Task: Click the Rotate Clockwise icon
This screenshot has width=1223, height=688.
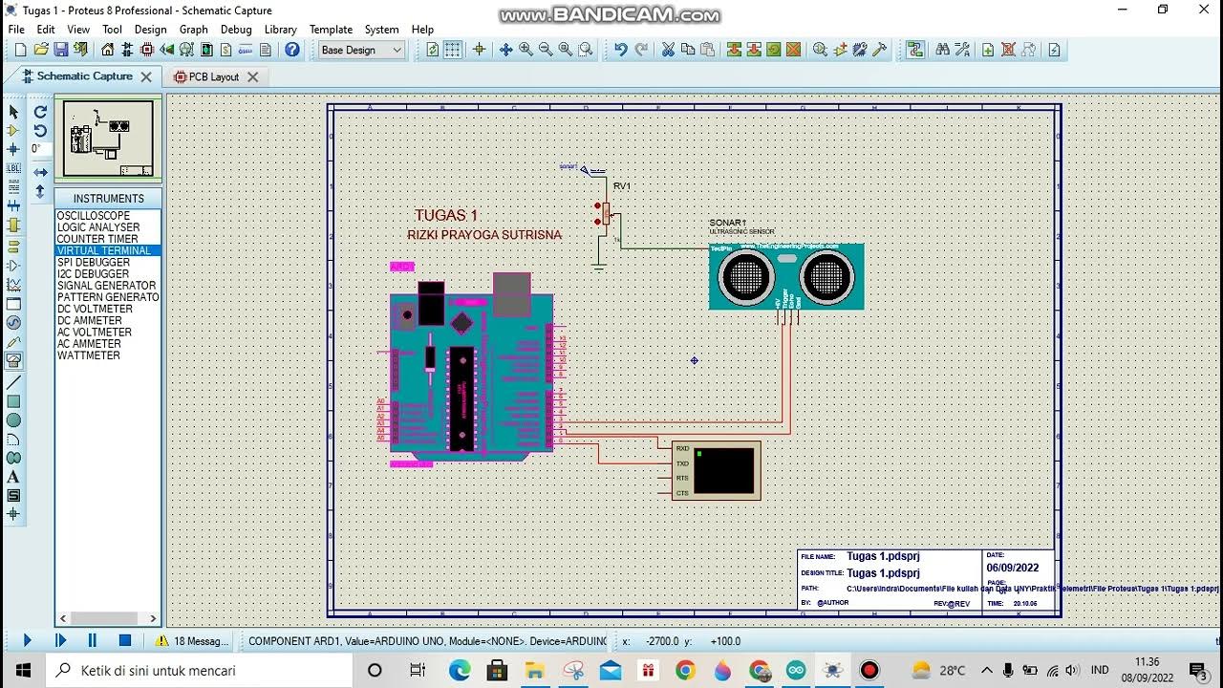Action: pyautogui.click(x=40, y=112)
